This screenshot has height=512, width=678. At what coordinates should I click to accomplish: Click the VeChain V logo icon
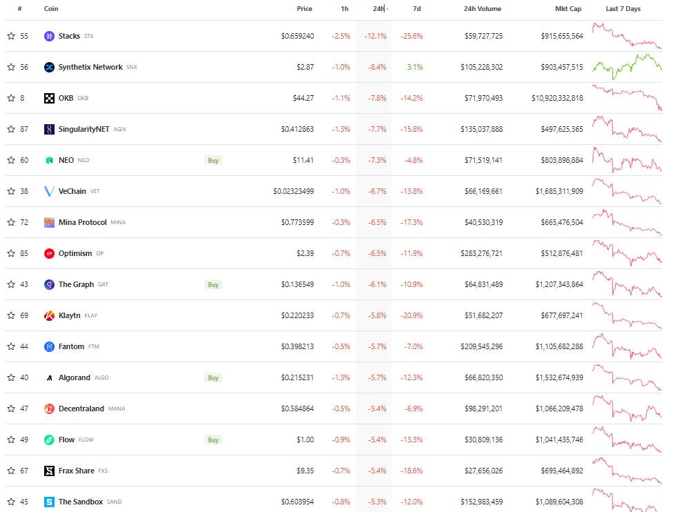click(x=49, y=191)
